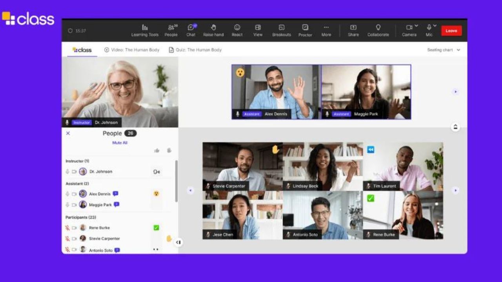
Task: Toggle Alex Dennis's microphone in list
Action: click(x=67, y=194)
